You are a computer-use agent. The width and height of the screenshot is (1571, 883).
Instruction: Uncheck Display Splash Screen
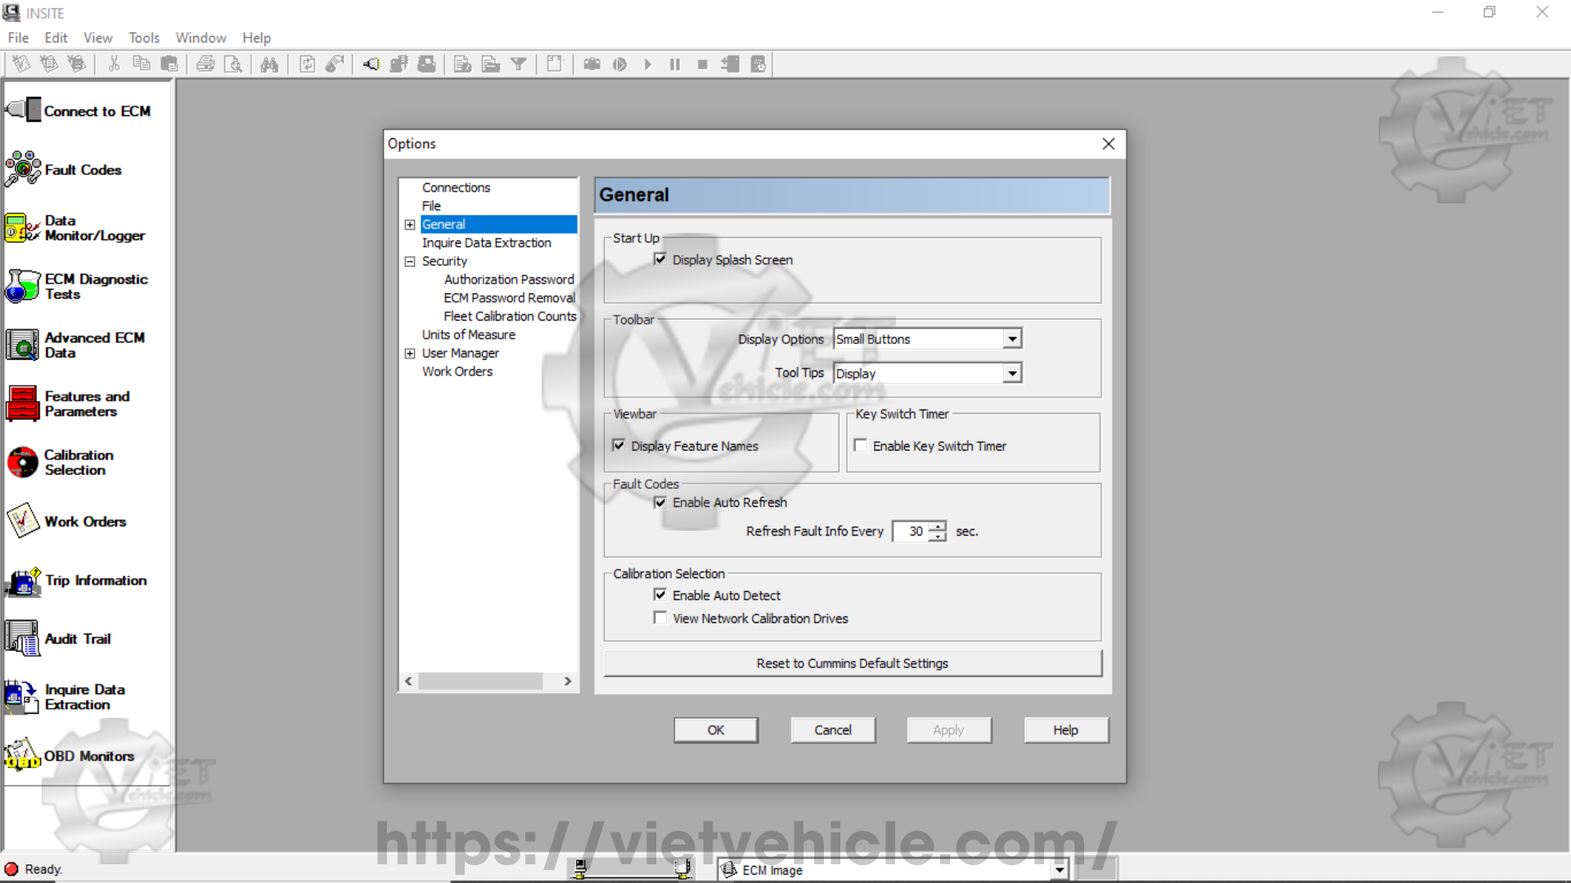click(660, 259)
